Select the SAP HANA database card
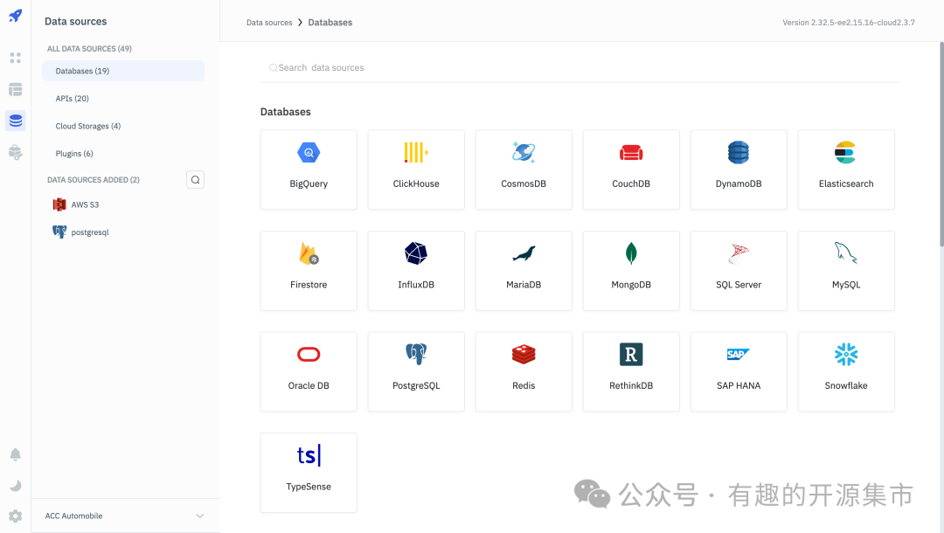944x533 pixels. (x=739, y=371)
